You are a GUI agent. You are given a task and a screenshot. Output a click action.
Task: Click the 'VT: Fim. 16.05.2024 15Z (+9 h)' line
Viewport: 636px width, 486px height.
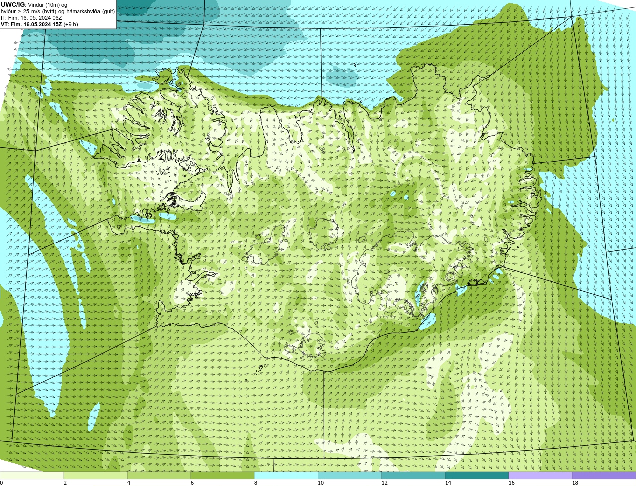[x=39, y=24]
